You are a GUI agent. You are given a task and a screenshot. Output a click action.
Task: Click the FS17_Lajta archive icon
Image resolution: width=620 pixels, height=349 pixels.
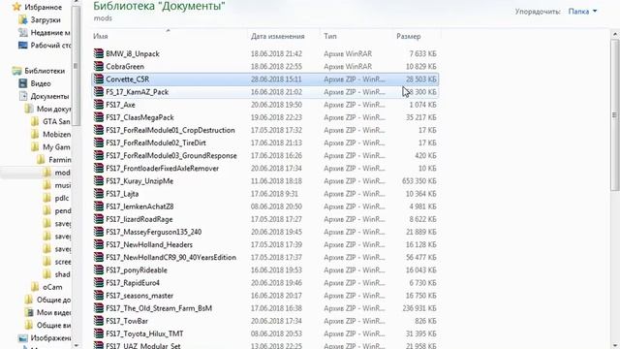[99, 194]
